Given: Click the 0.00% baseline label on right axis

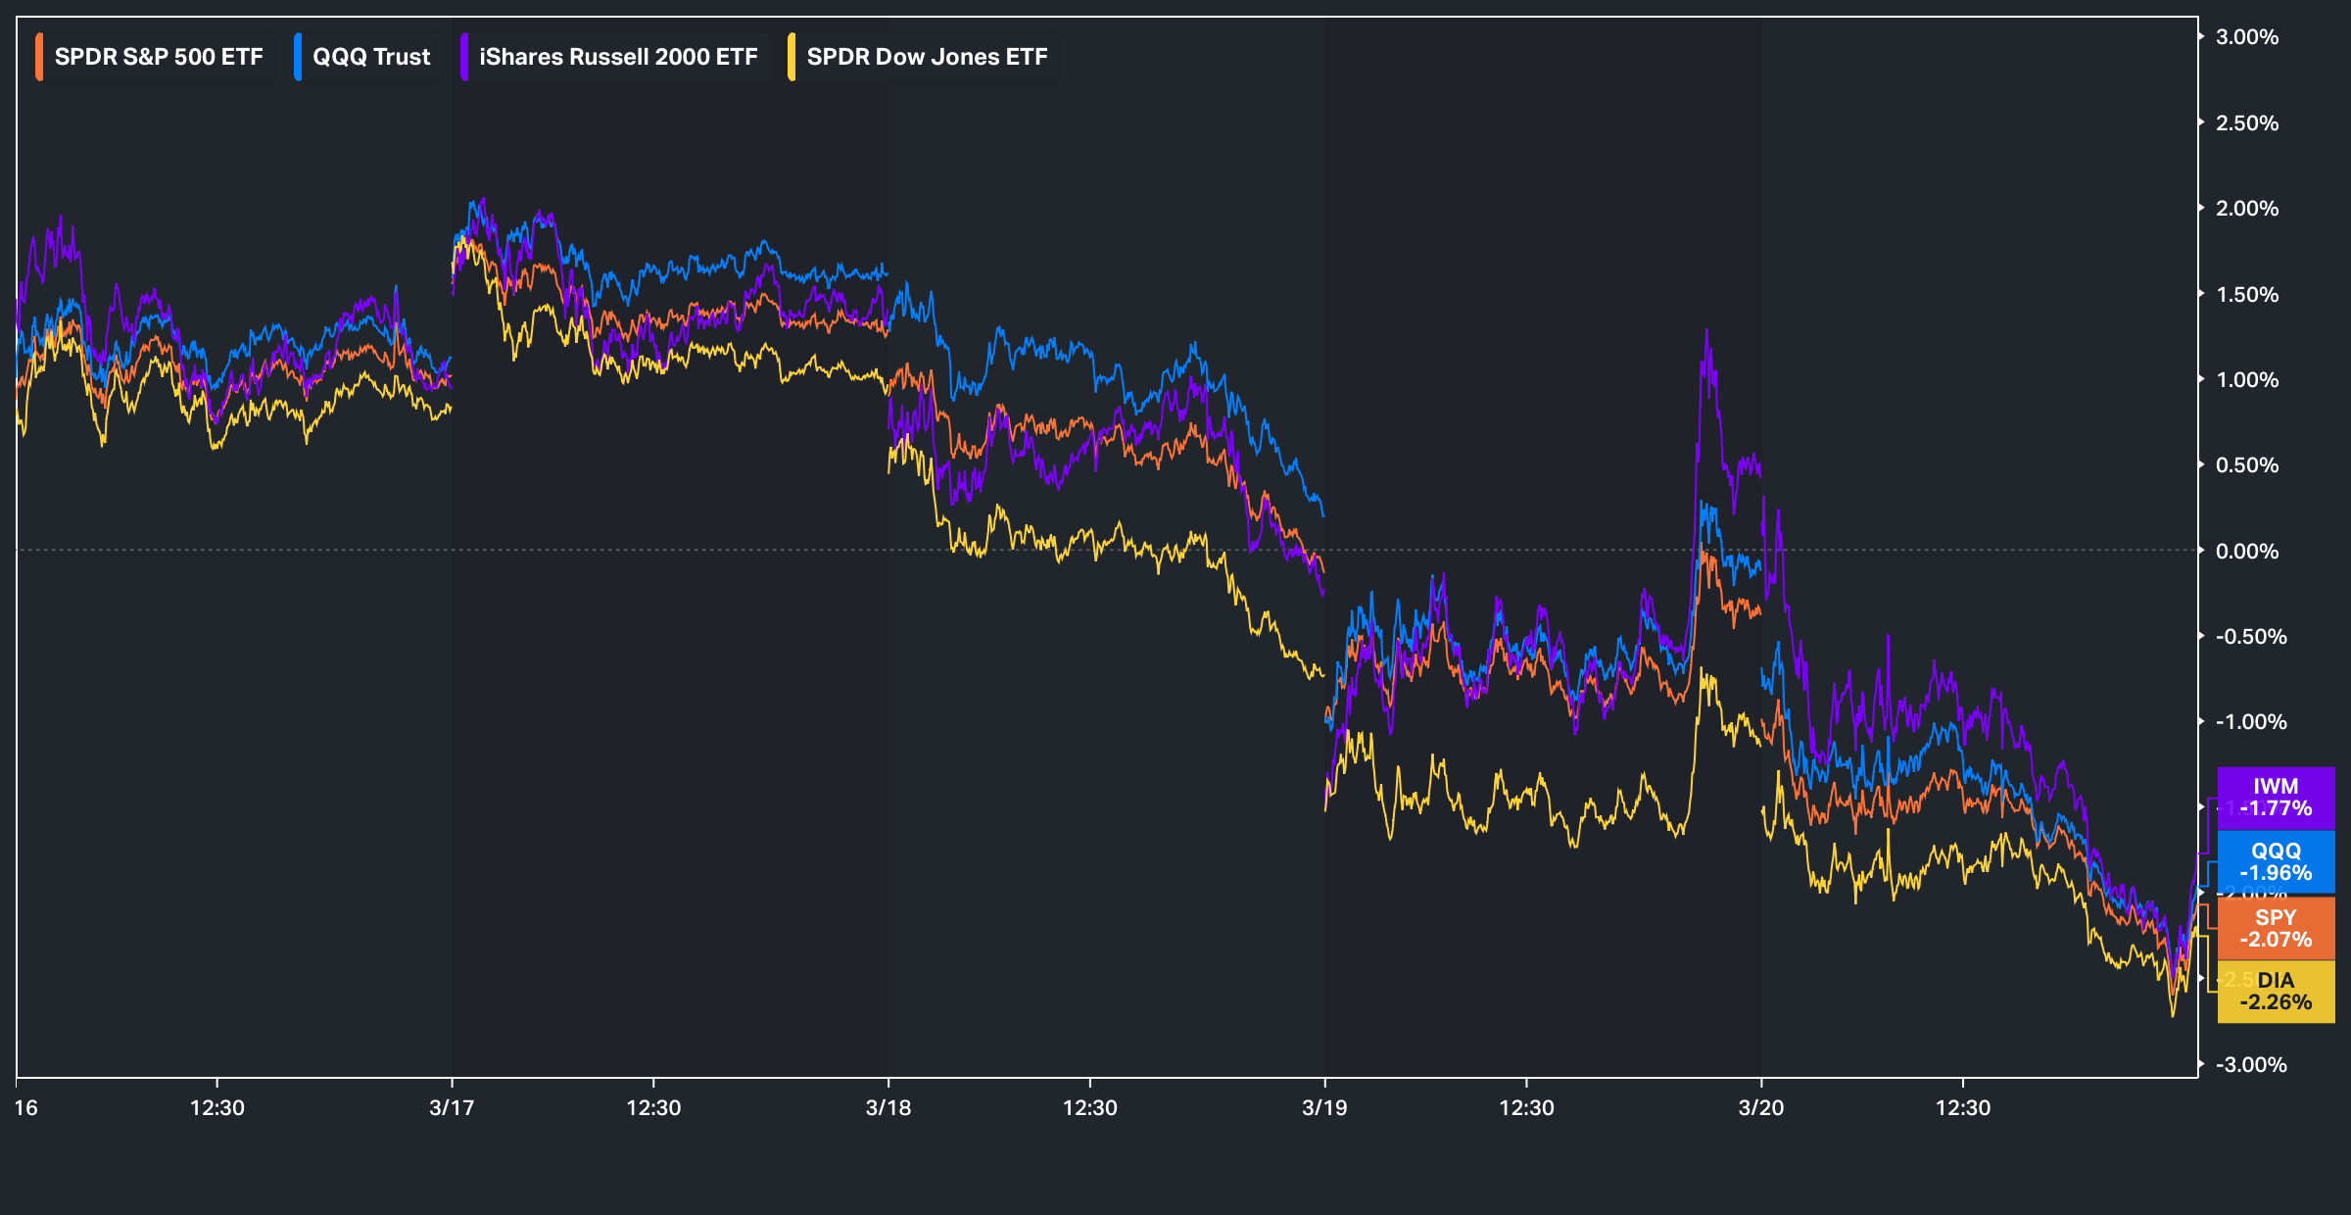Looking at the screenshot, I should click(x=2247, y=551).
